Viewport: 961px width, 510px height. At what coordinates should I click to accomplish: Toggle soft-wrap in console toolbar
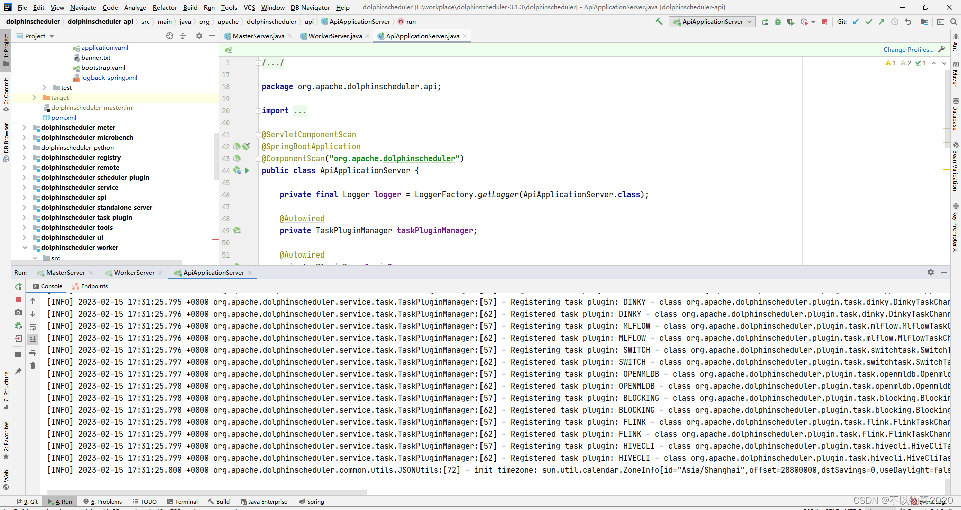[33, 327]
